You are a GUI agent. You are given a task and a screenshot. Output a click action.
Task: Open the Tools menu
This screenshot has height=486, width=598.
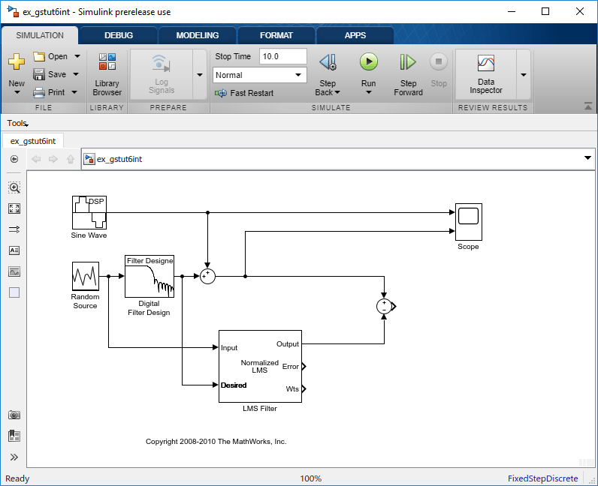coord(17,123)
